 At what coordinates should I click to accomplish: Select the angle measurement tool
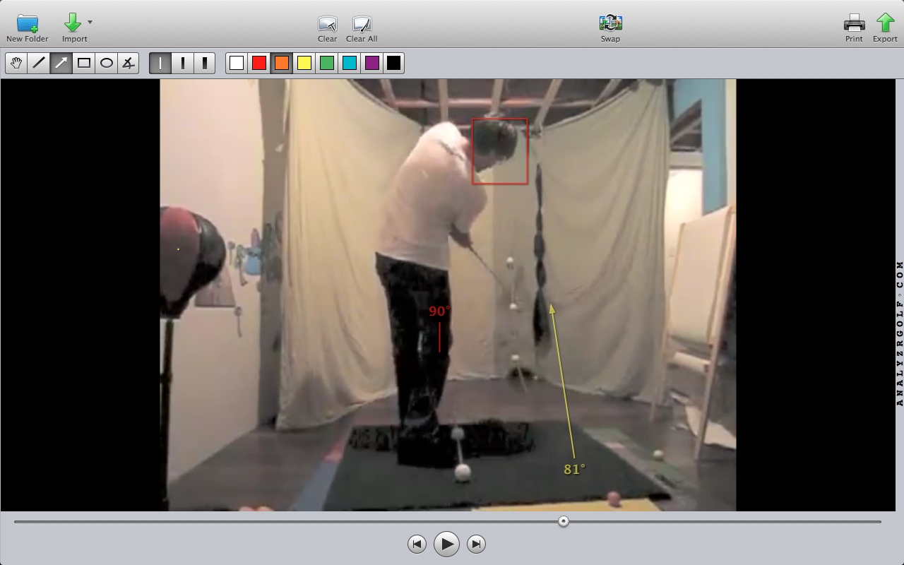point(128,63)
